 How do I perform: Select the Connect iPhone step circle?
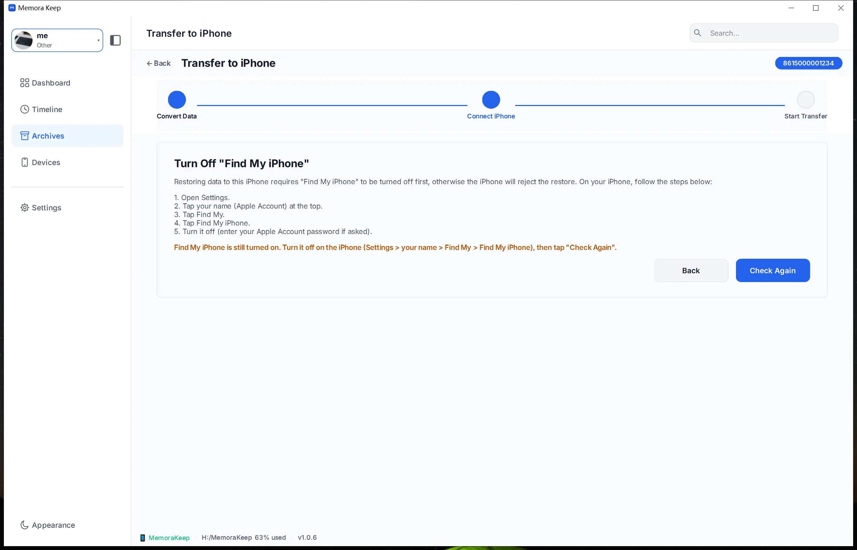pyautogui.click(x=491, y=100)
